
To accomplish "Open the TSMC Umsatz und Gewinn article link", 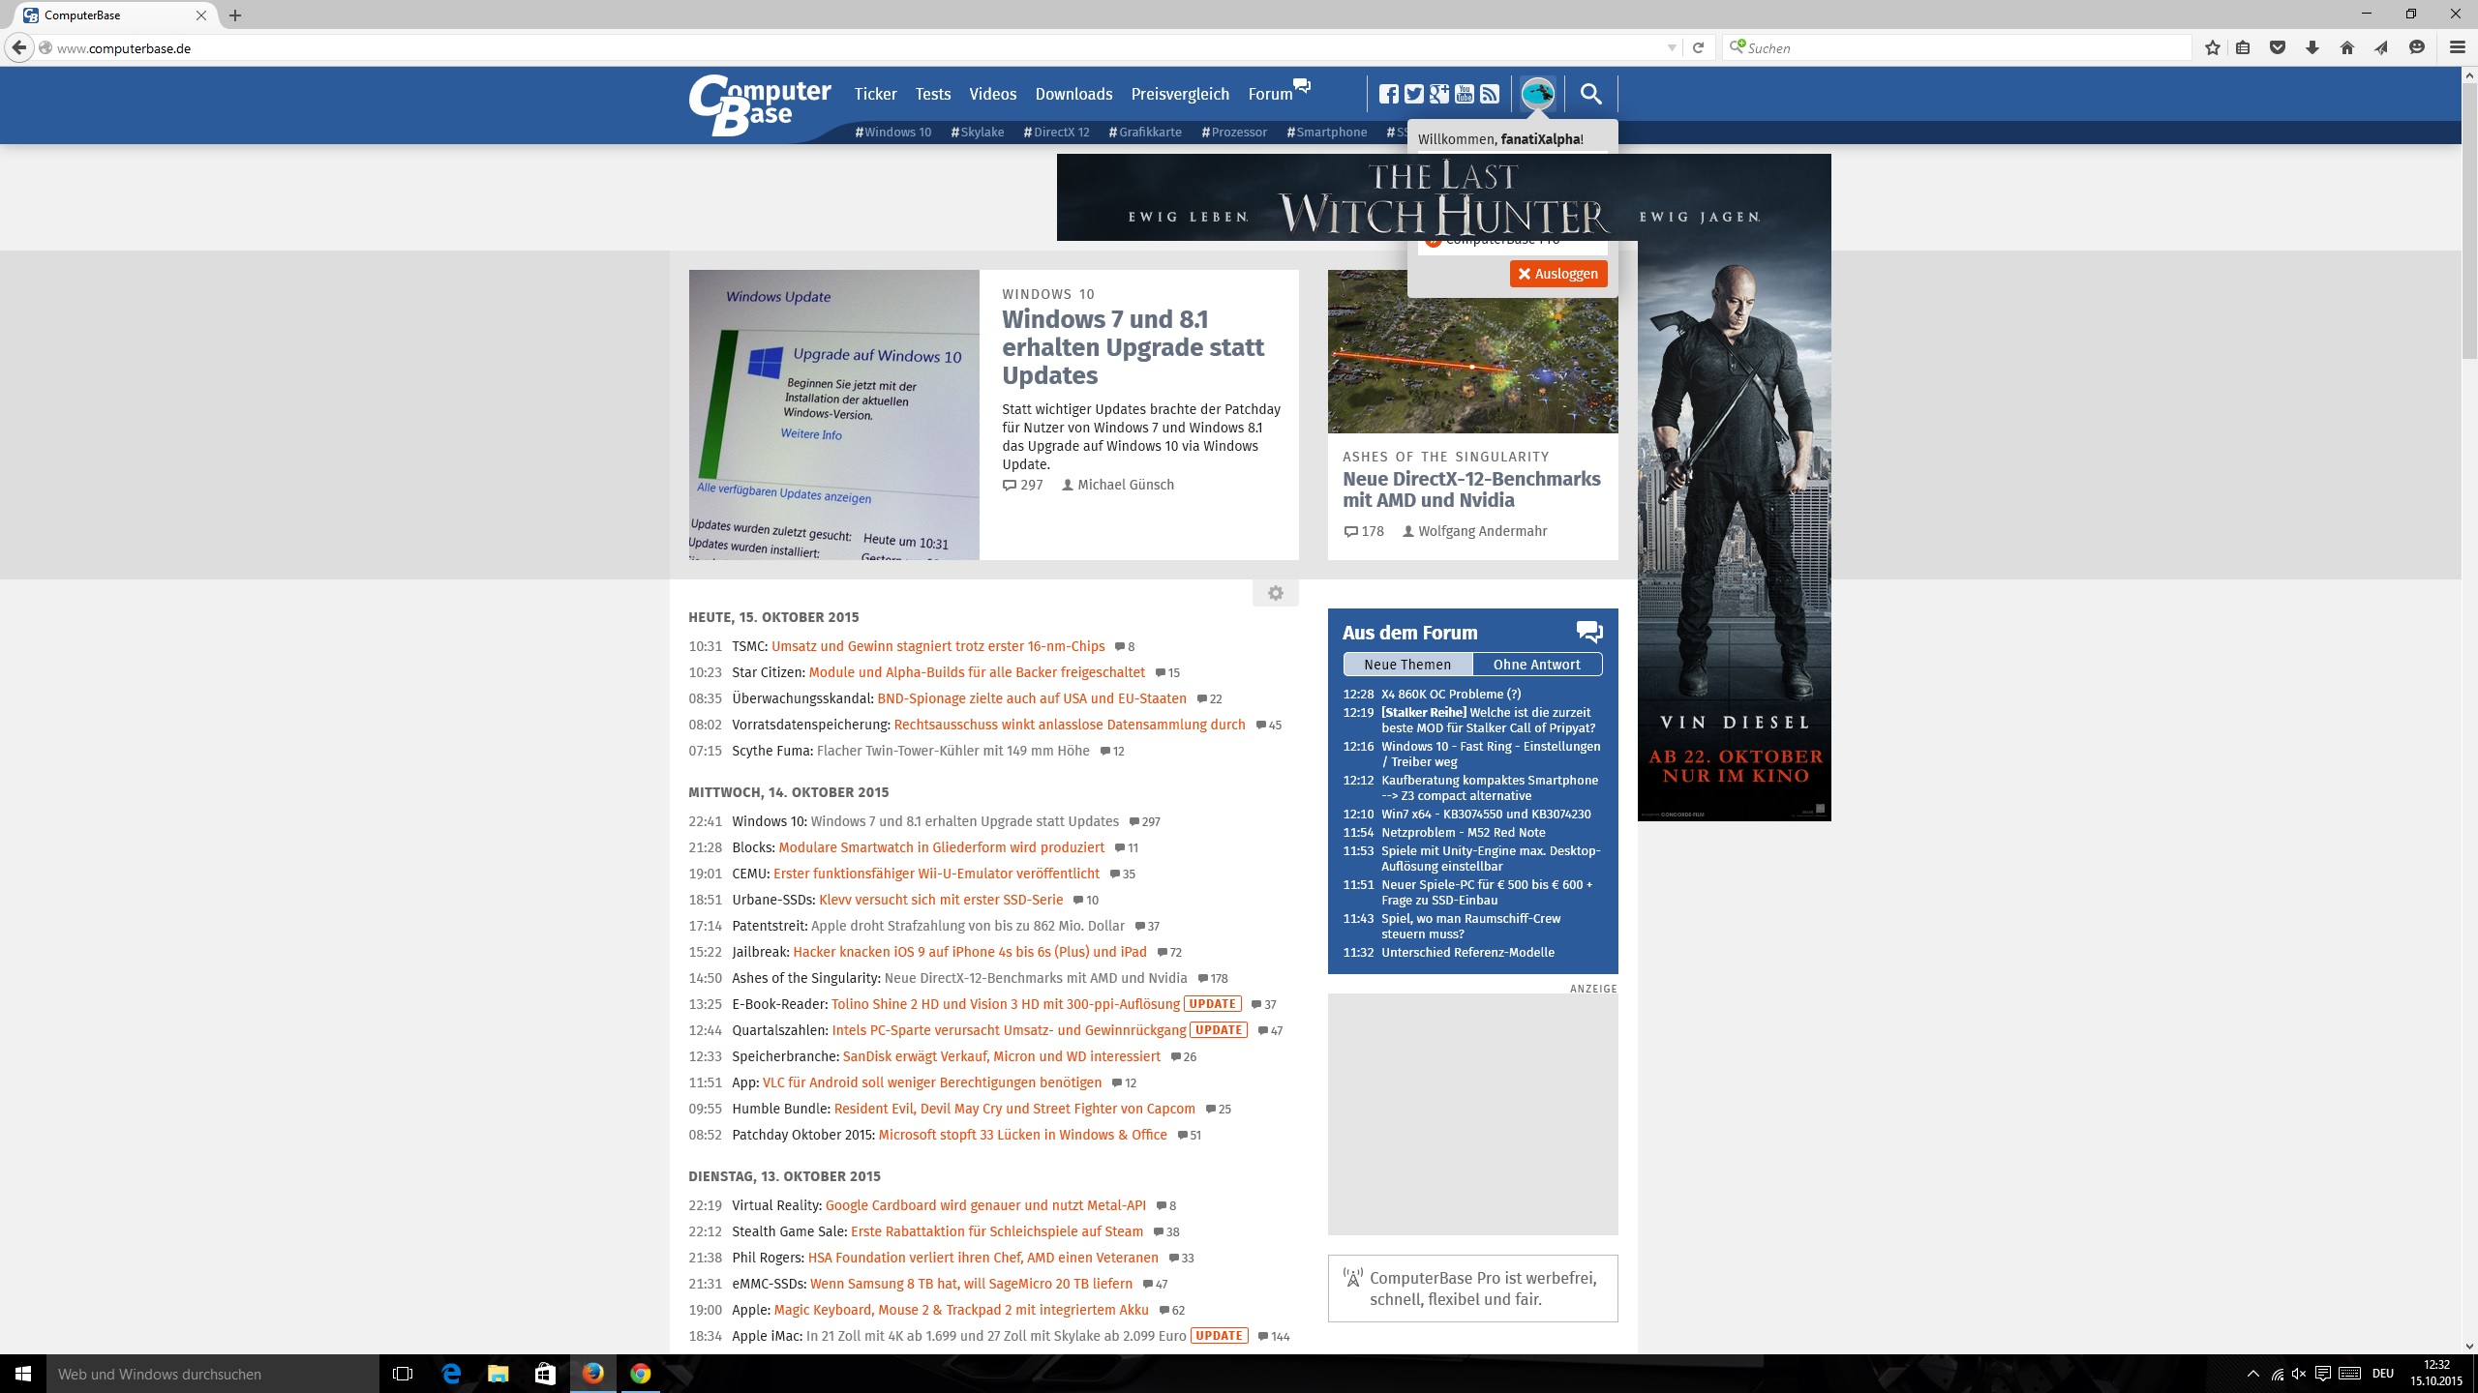I will [937, 646].
